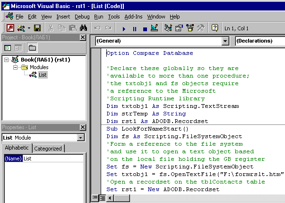
Task: Close the Properties pane
Action: click(83, 127)
